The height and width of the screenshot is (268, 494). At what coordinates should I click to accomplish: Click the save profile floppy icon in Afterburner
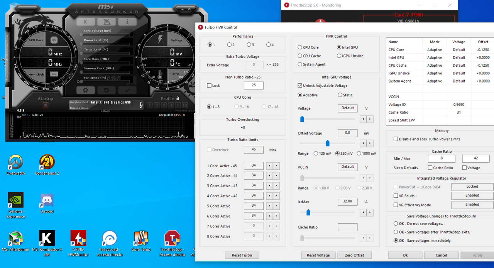pyautogui.click(x=184, y=105)
